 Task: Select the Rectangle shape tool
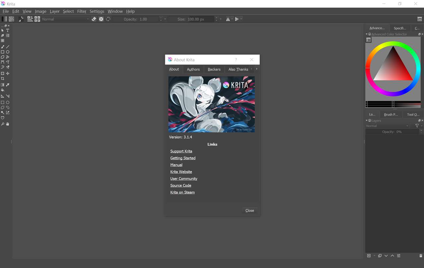(3, 52)
